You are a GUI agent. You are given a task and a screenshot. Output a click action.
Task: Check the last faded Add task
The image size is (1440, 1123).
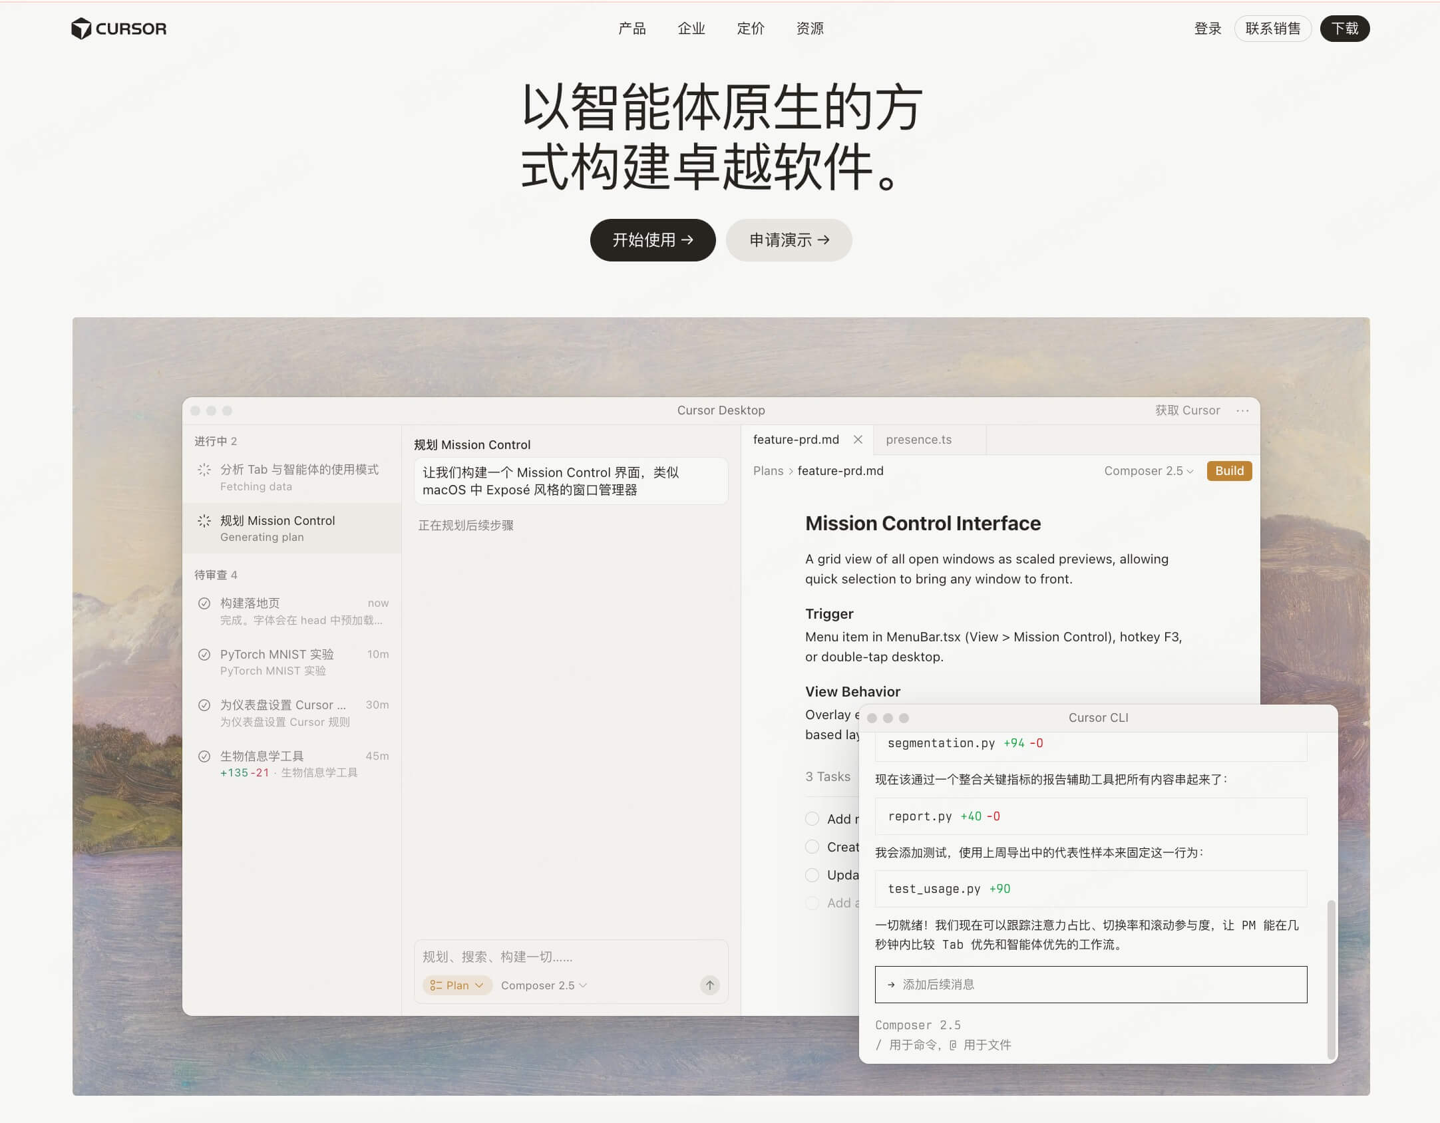(812, 903)
